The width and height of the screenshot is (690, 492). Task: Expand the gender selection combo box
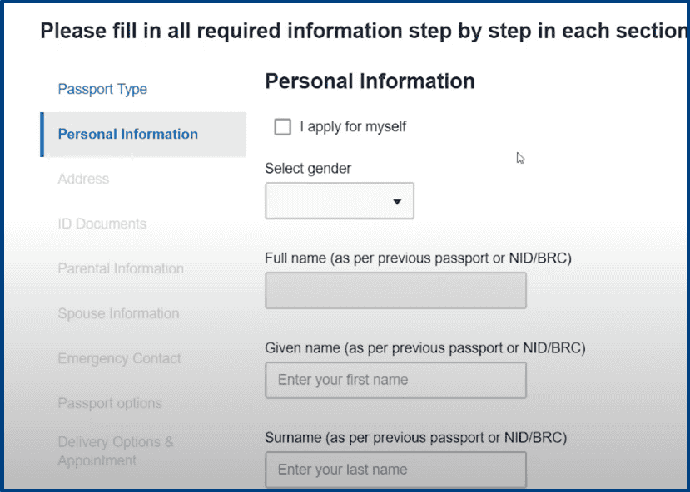(339, 200)
